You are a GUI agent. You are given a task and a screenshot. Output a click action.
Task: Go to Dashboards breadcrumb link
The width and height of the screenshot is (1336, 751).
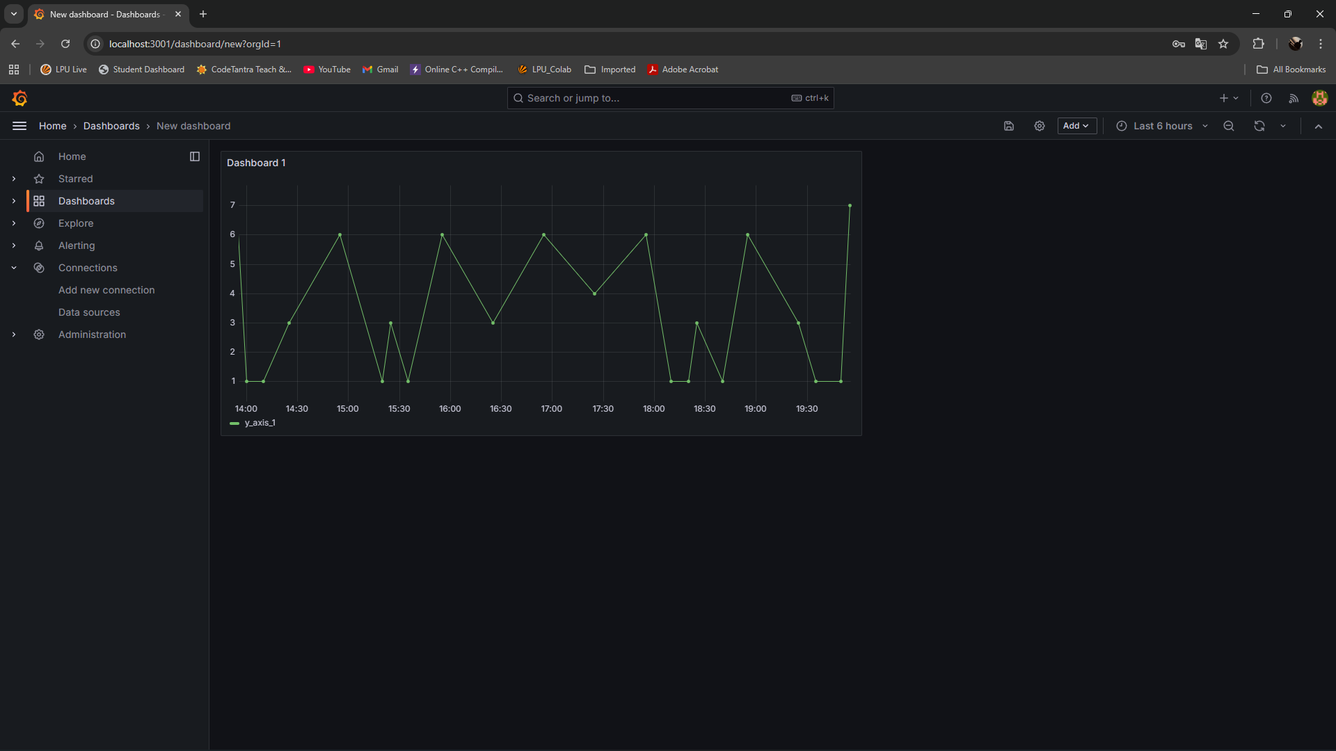click(x=111, y=126)
